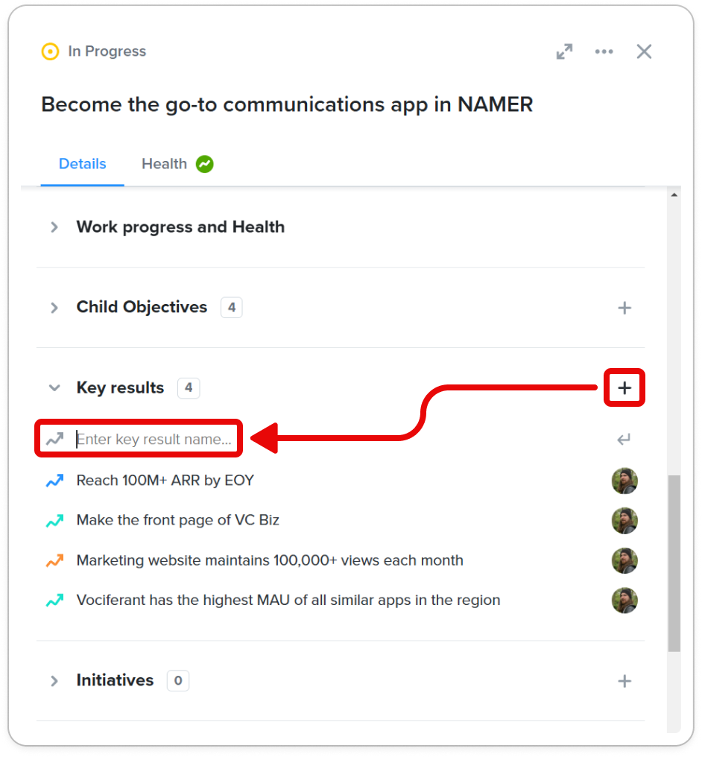Click owner avatar for Reach 100M+ ARR
The height and width of the screenshot is (757, 702).
tap(624, 481)
